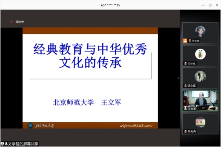Screen dimensions: 221x147
Task: Click the orange host badge on first participant
Action: click(185, 41)
